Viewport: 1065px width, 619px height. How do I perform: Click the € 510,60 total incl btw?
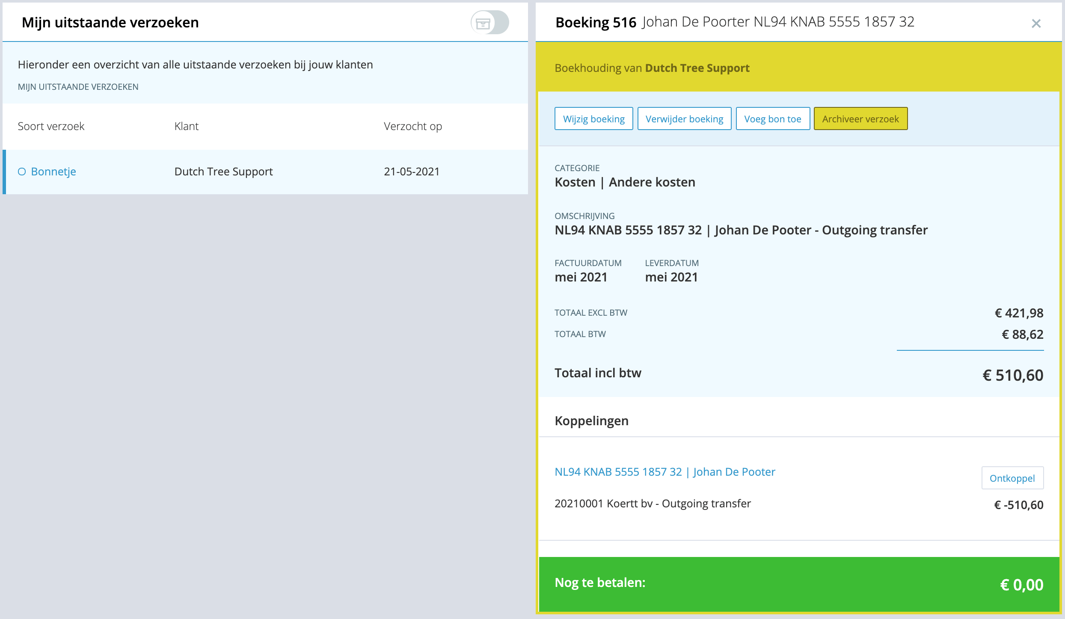pos(1013,375)
